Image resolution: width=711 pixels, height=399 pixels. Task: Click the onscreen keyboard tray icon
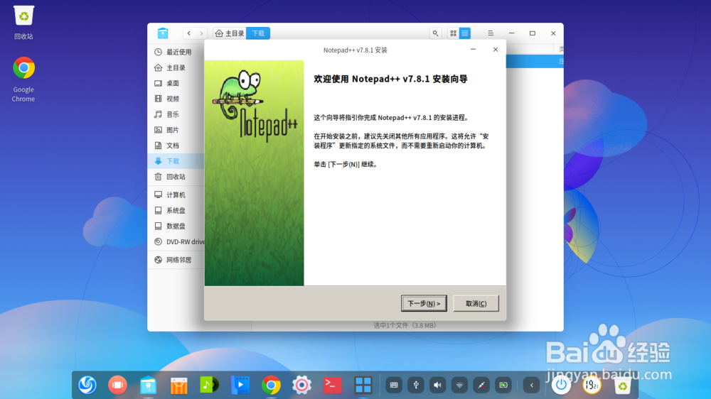pyautogui.click(x=394, y=385)
